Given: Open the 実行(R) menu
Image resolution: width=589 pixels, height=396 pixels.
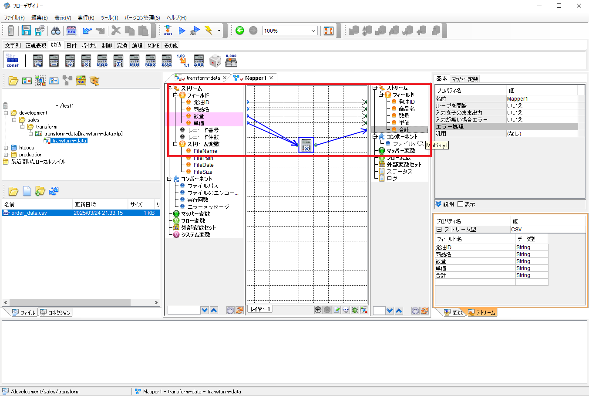Looking at the screenshot, I should tap(86, 18).
